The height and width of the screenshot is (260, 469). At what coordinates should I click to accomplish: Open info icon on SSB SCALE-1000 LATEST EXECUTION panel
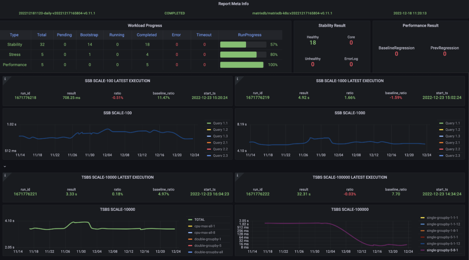click(x=237, y=79)
